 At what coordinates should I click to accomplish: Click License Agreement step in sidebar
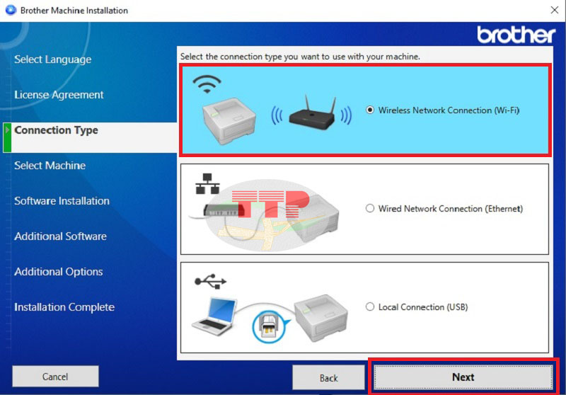point(59,95)
